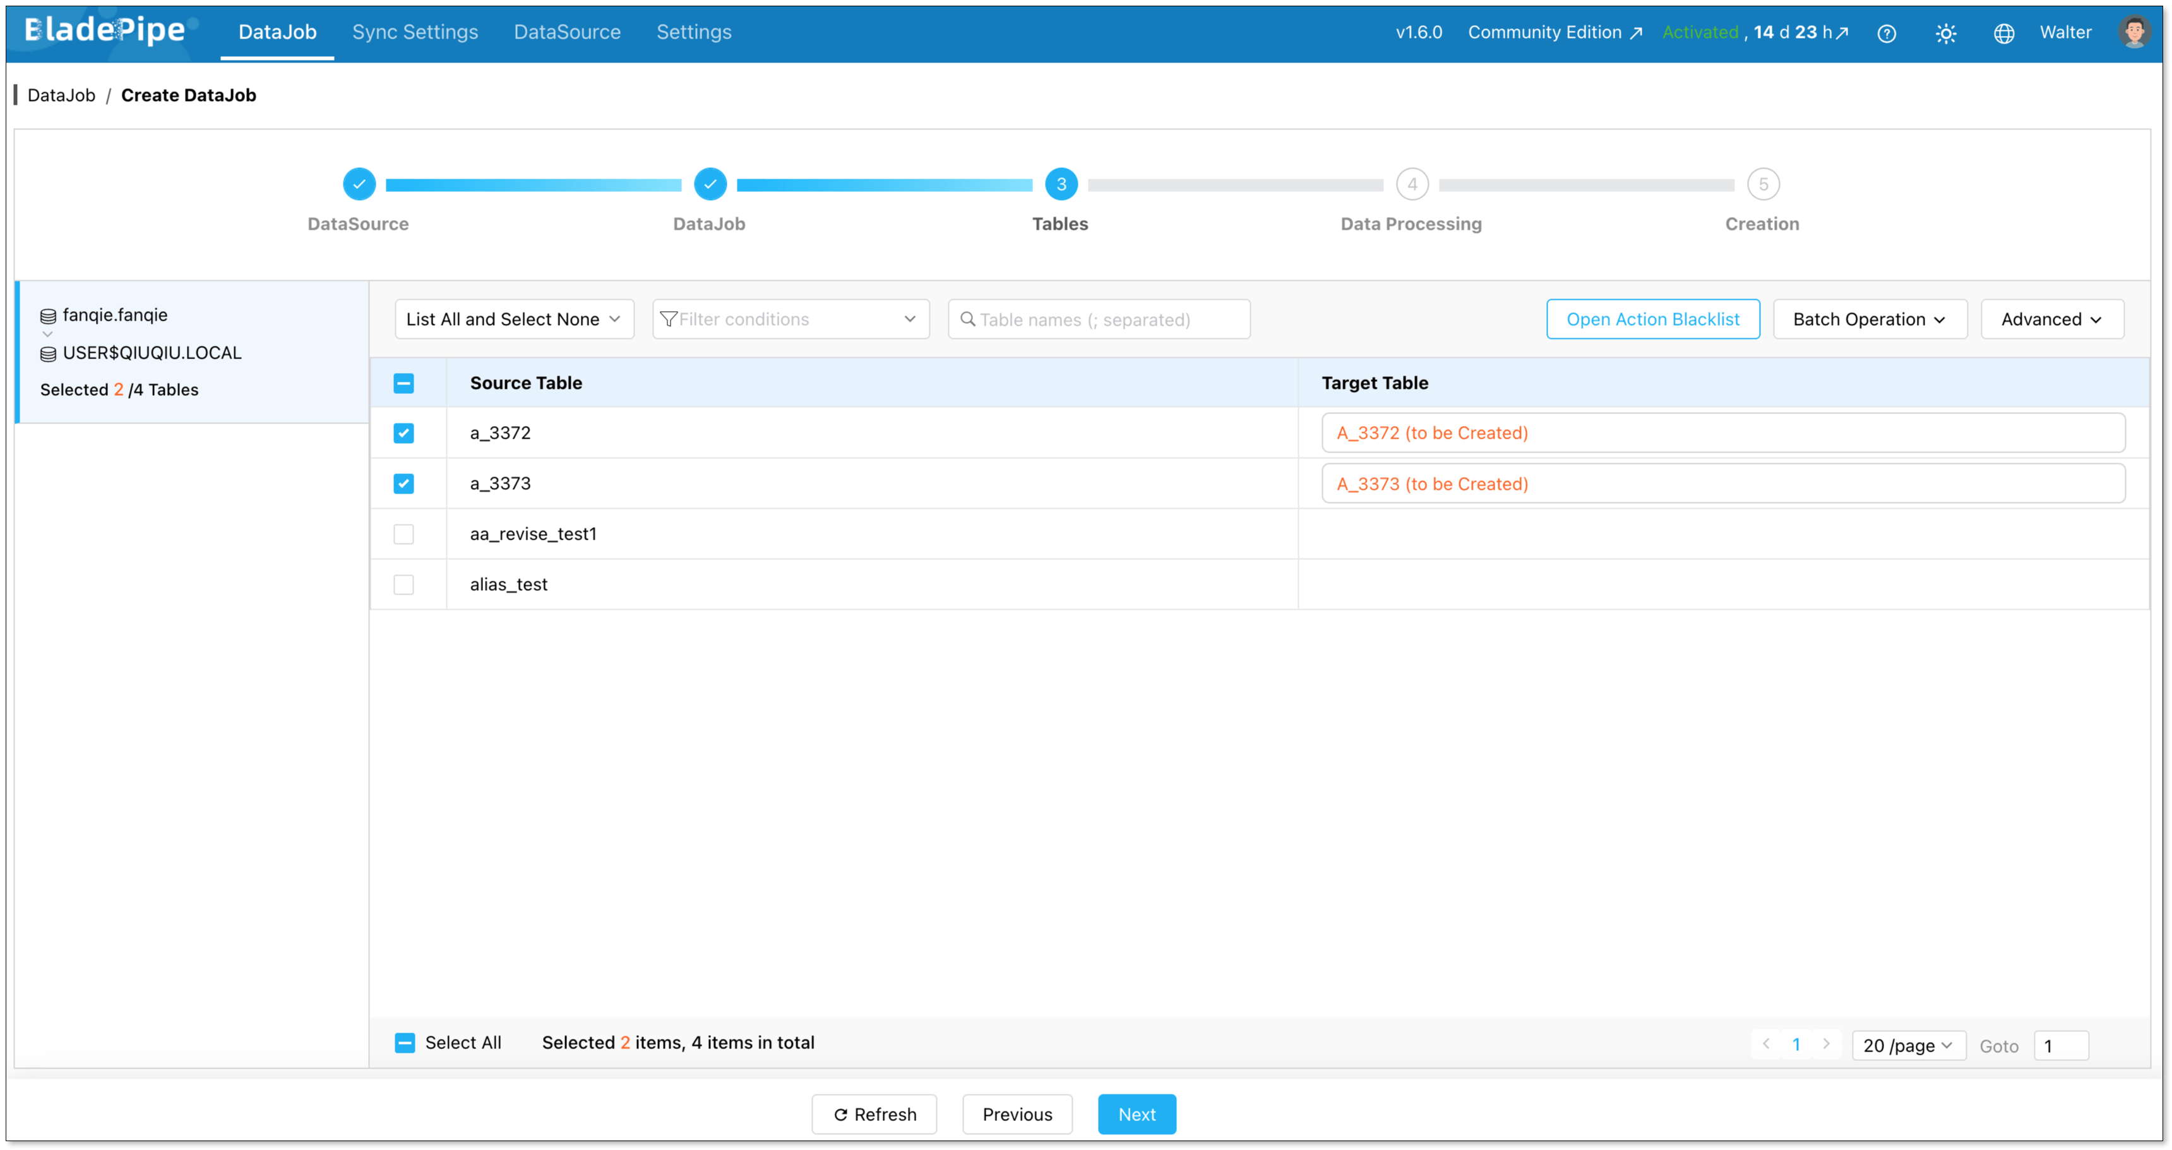Click the aa_revise_test1 table name

[533, 534]
